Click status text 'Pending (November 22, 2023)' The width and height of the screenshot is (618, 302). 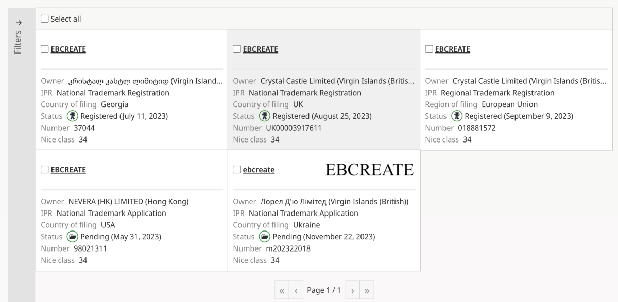pyautogui.click(x=324, y=237)
